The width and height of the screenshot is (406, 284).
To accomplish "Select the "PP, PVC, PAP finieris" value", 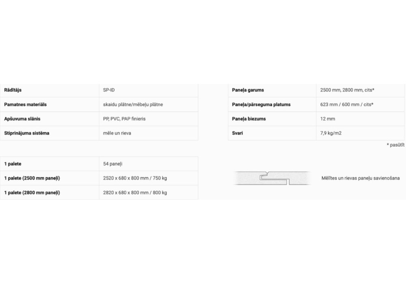I will click(124, 119).
